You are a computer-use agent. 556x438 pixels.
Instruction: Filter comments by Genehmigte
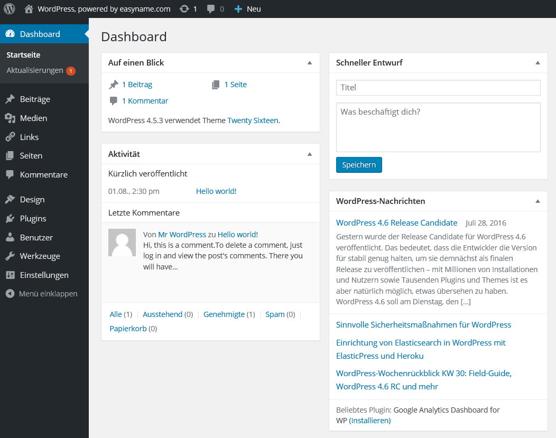[x=224, y=314]
